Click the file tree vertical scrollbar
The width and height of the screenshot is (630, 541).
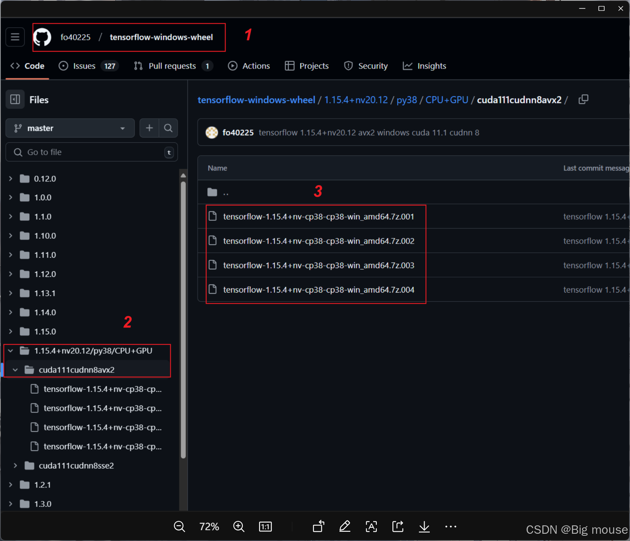pos(183,319)
